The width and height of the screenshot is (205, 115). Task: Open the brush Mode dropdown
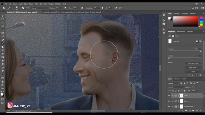point(40,8)
